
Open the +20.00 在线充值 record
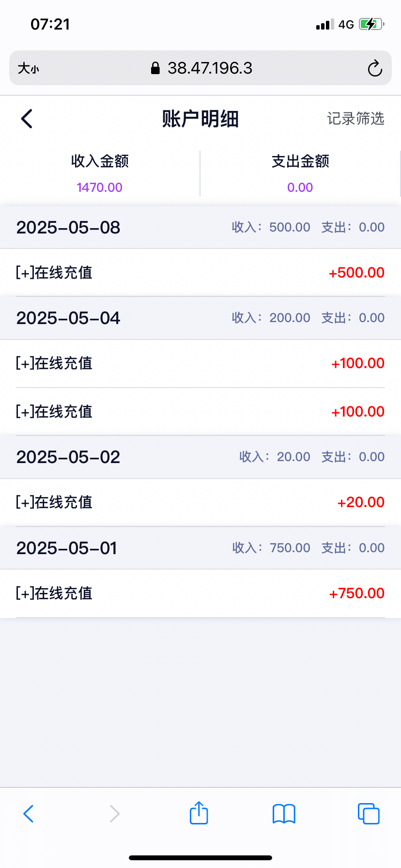(200, 502)
